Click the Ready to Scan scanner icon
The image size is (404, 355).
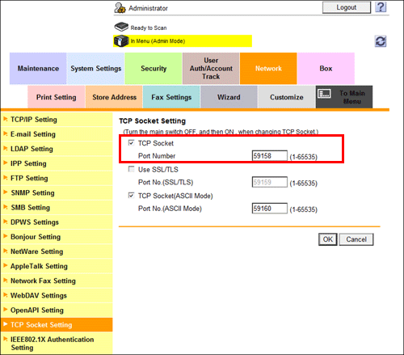(x=121, y=27)
